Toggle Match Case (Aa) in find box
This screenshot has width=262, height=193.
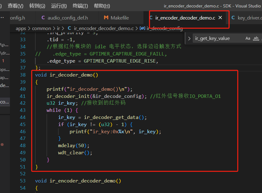(x=248, y=38)
